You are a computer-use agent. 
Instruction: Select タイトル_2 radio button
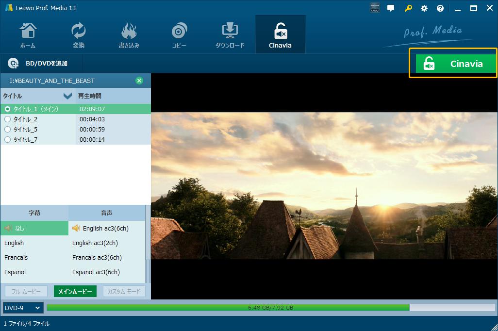pyautogui.click(x=7, y=119)
